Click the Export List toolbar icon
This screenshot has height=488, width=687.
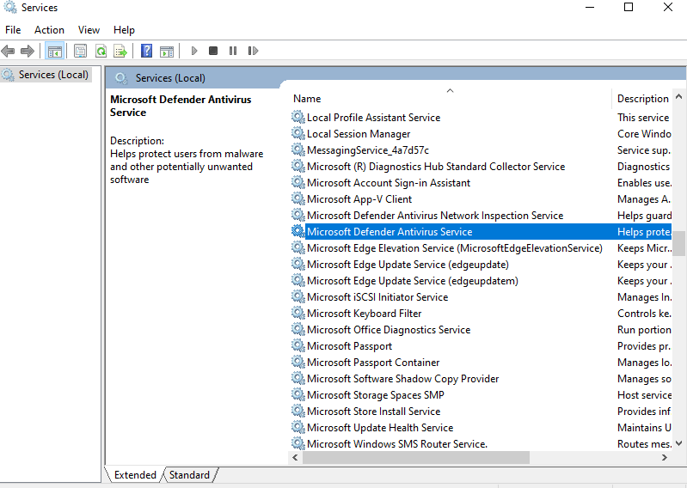pyautogui.click(x=120, y=52)
